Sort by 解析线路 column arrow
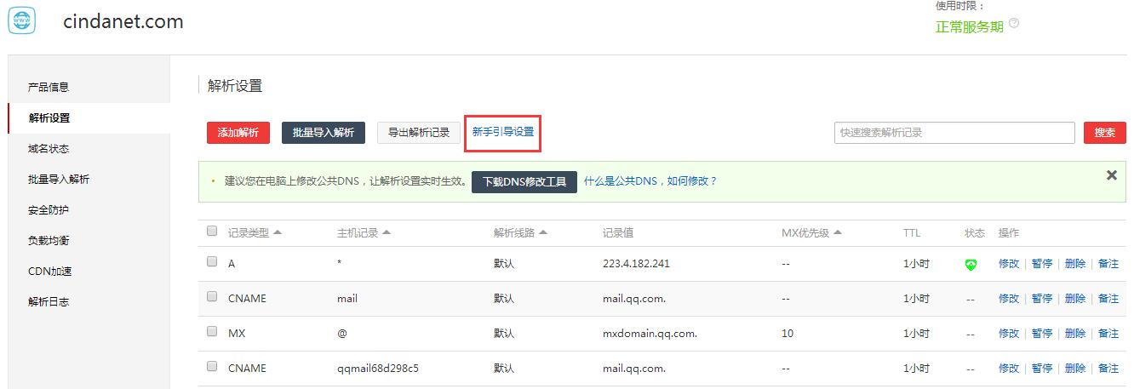 [543, 233]
